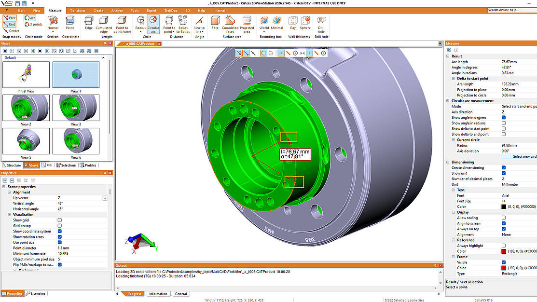
Task: Click Select new circle button
Action: (x=519, y=156)
